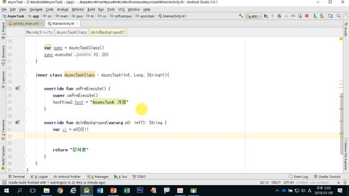Open Structure tool window side tab
Screen dimensions: 349x196
(x=3, y=56)
